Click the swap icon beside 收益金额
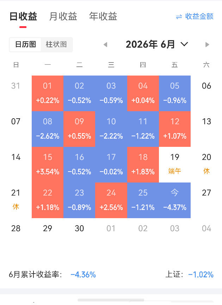222x305 pixels. pos(179,17)
